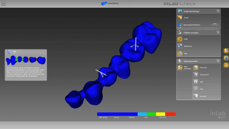The height and width of the screenshot is (129, 229).
Task: Click the Materialauswahl tool icon
Action: [x=180, y=67]
